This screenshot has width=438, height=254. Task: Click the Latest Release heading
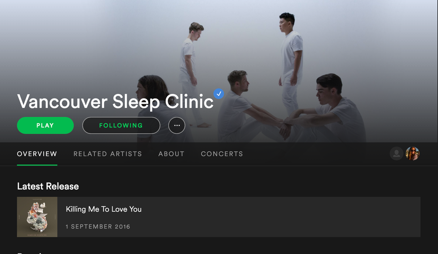click(48, 186)
